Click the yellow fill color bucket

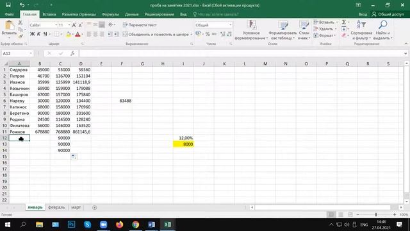point(69,34)
